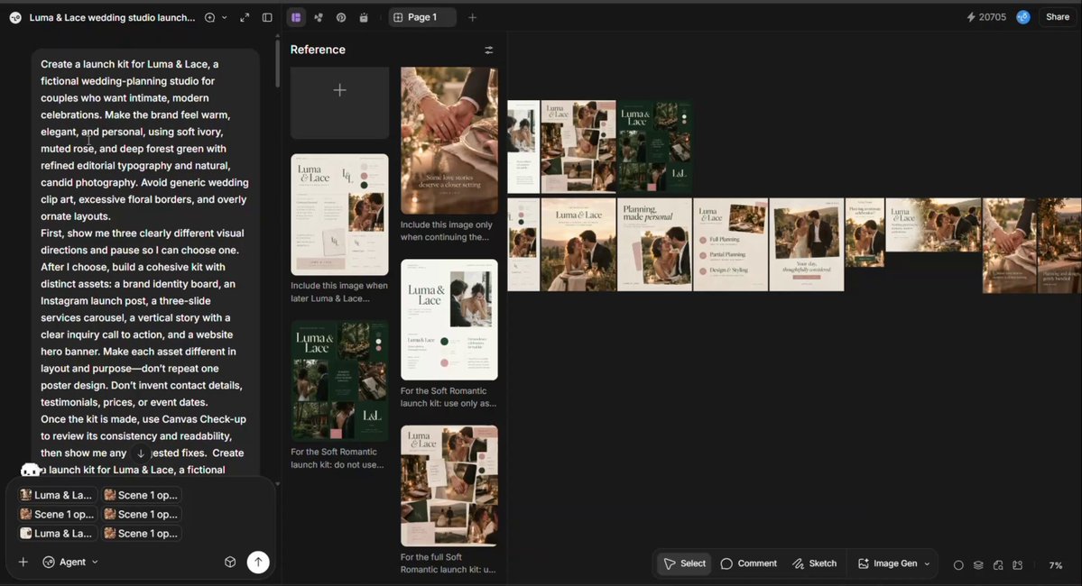Click caption 'For the Soft Romantic launch kit: do not use...'
The image size is (1082, 586).
[x=338, y=459]
